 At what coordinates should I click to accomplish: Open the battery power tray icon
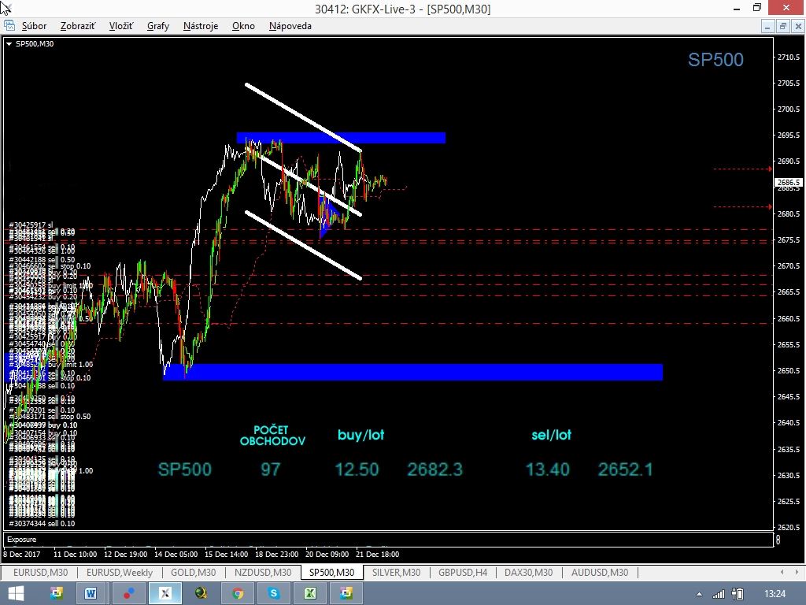(738, 594)
